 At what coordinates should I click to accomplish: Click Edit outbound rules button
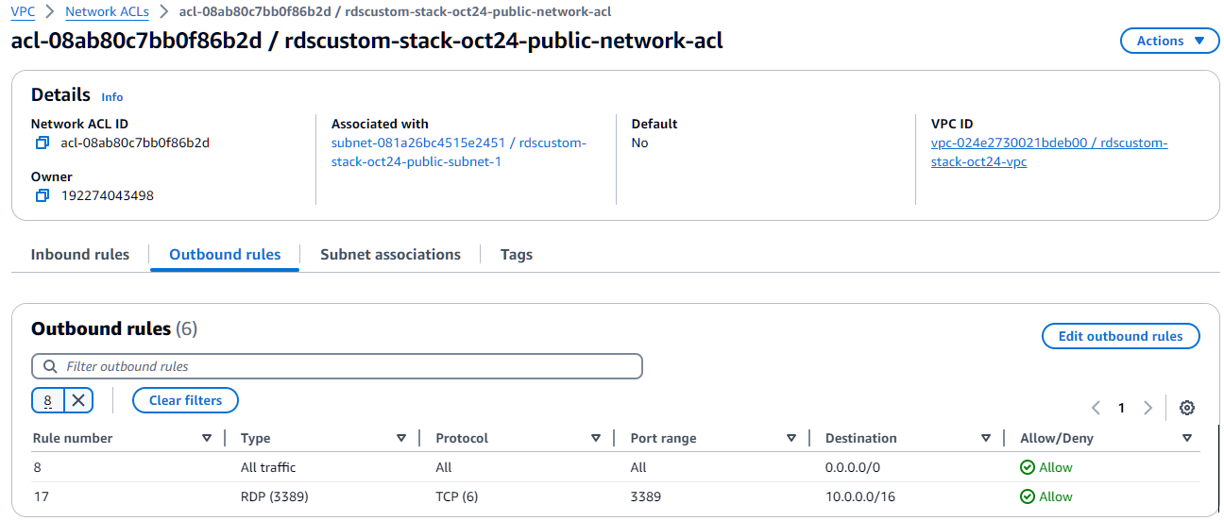pos(1120,336)
